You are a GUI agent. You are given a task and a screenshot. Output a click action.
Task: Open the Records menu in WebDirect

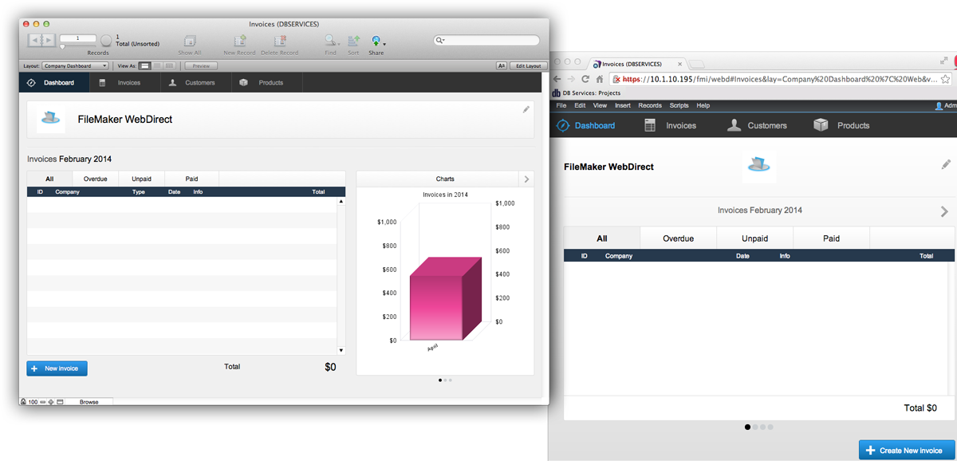click(650, 104)
